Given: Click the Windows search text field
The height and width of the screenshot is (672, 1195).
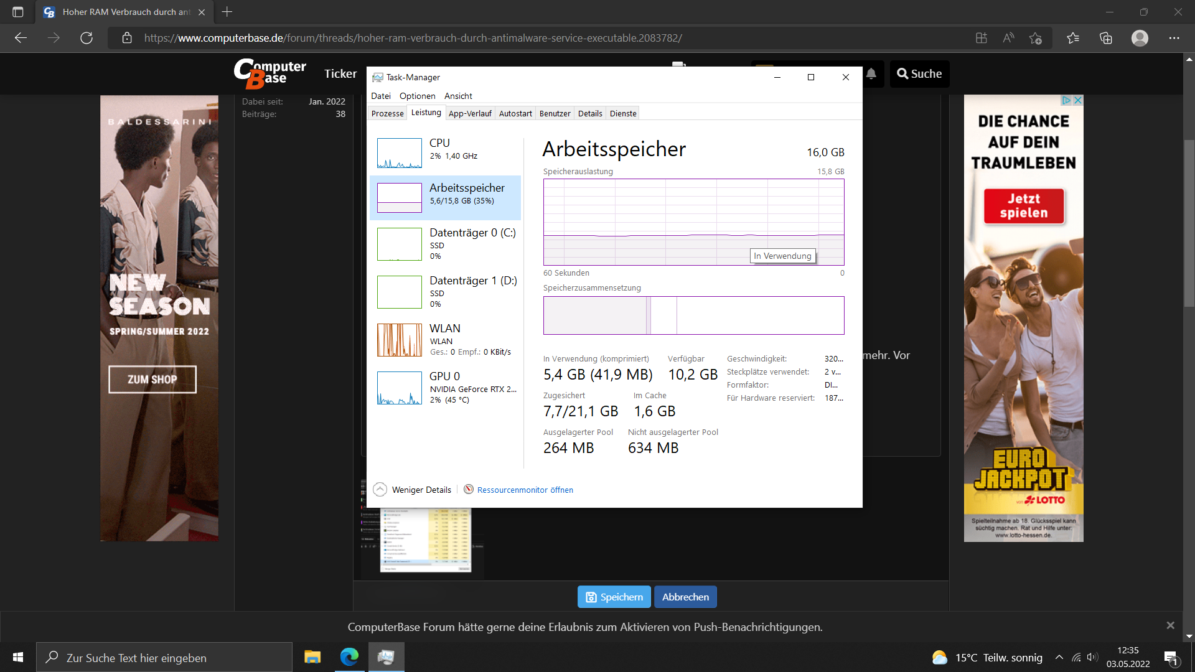Looking at the screenshot, I should pyautogui.click(x=165, y=658).
